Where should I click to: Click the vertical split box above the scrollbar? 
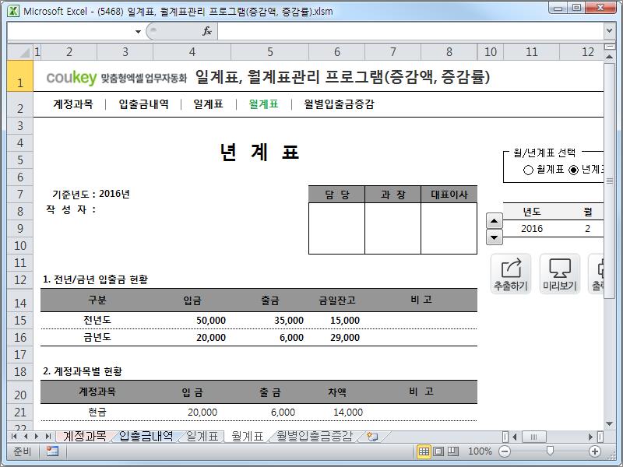(x=609, y=47)
